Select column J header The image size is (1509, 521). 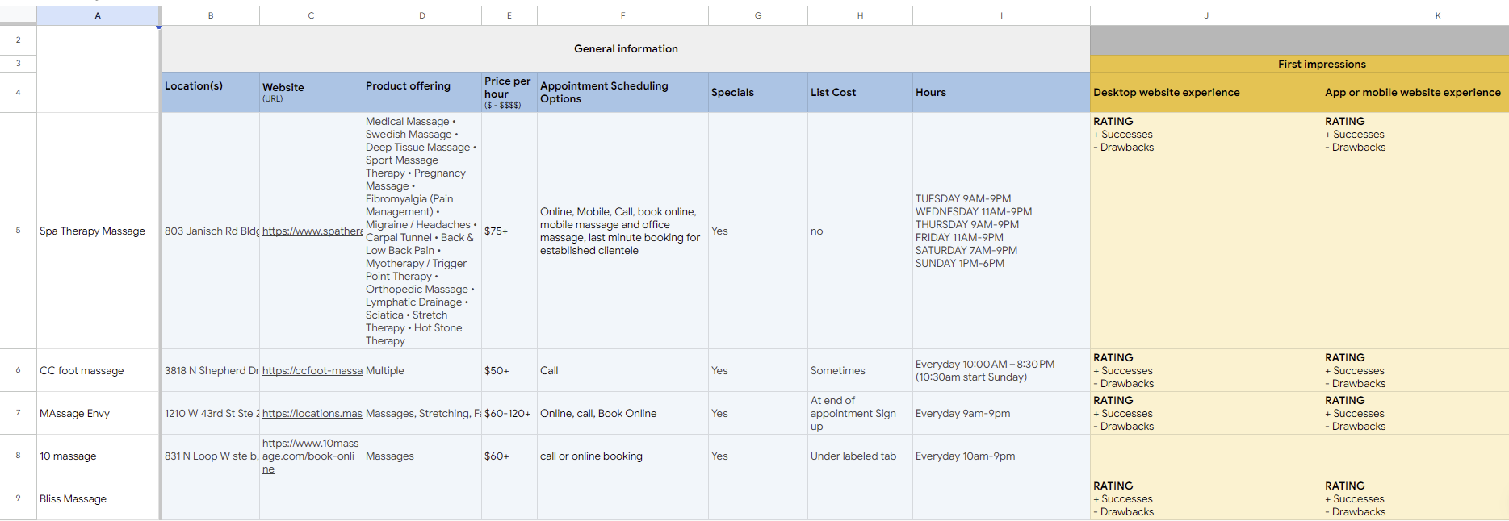click(1206, 15)
